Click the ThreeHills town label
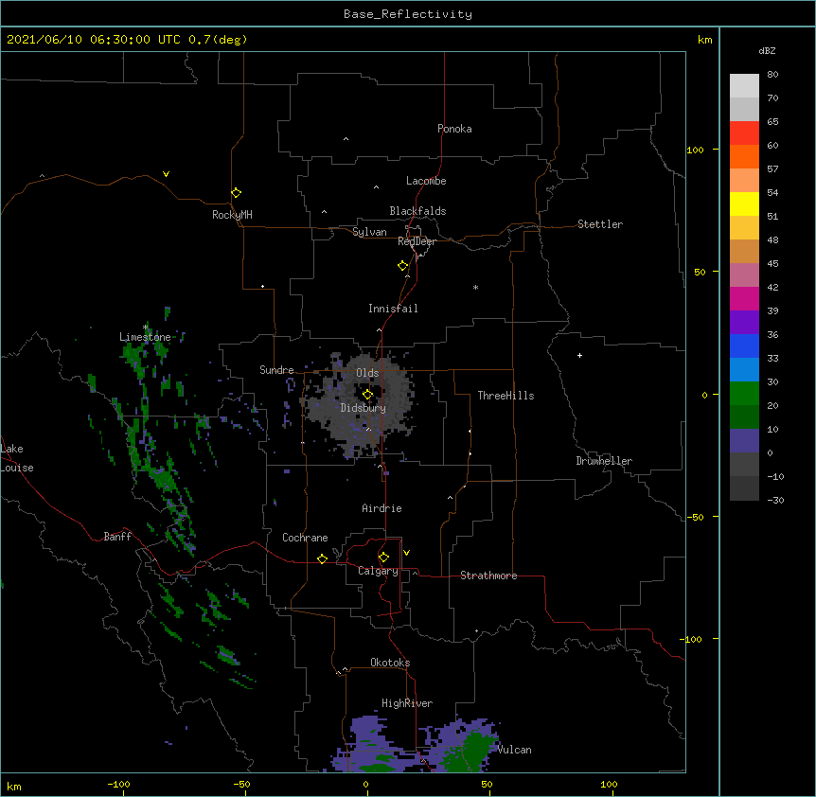The image size is (816, 797). coord(506,396)
